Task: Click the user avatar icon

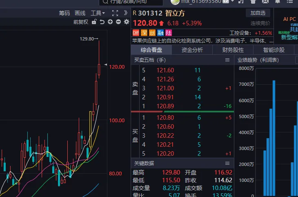Action: pyautogui.click(x=175, y=2)
